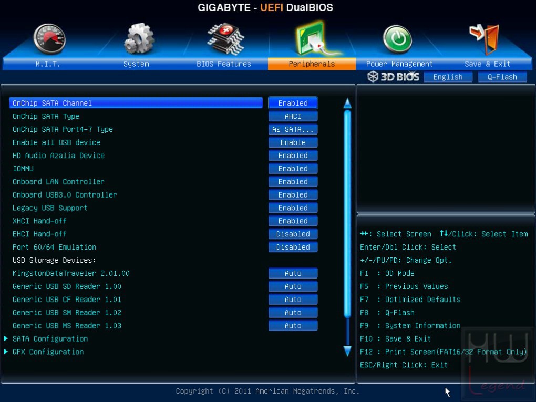Screen dimensions: 536x402
Task: Open Generic USB SM Reader Auto option
Action: (293, 313)
